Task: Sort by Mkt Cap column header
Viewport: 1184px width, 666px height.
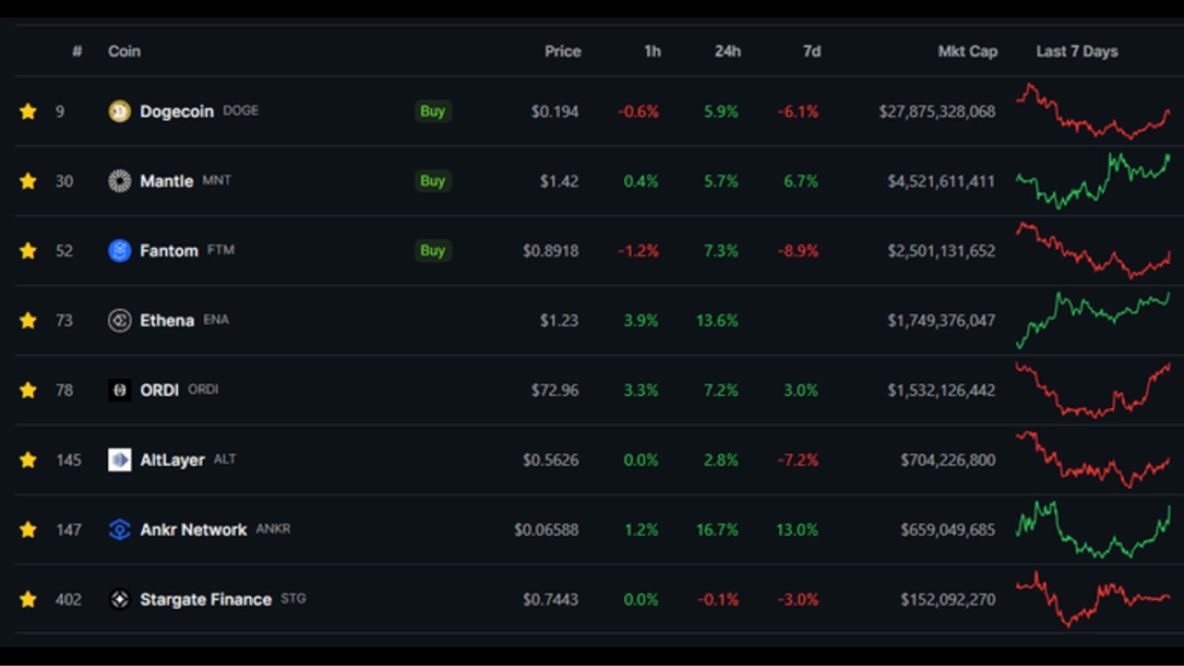Action: (x=967, y=51)
